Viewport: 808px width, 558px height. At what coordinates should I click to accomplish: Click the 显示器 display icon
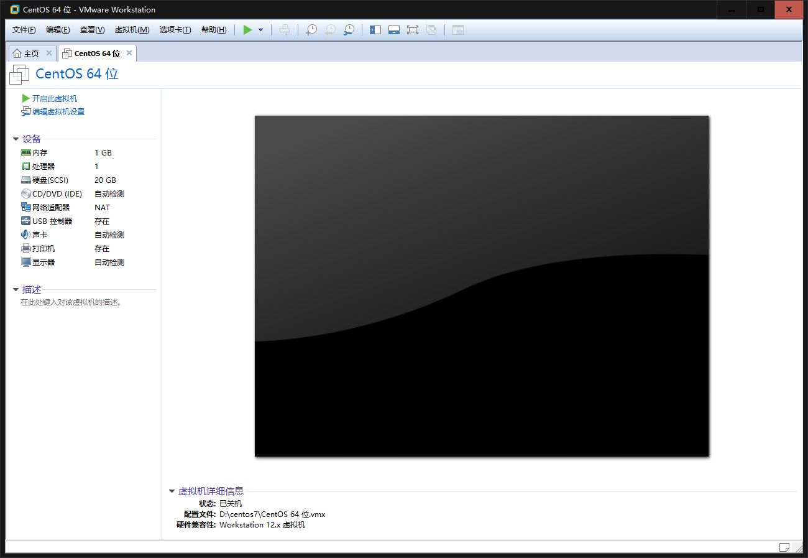[26, 262]
